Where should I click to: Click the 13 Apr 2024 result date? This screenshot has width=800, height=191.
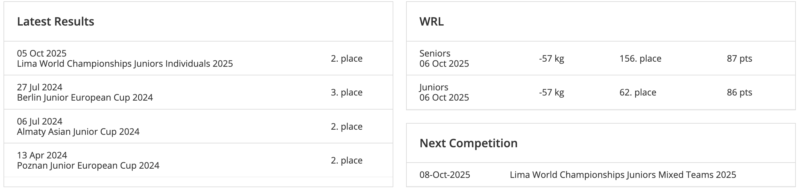tap(42, 155)
